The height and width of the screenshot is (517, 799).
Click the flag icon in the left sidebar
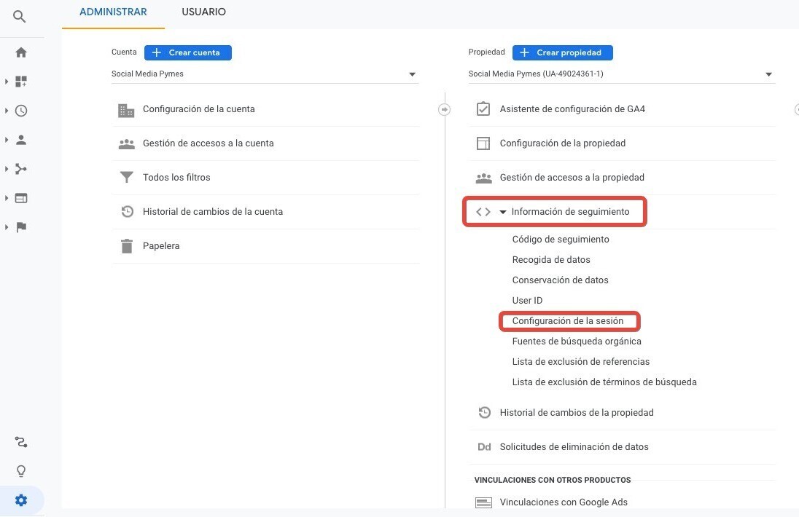20,226
